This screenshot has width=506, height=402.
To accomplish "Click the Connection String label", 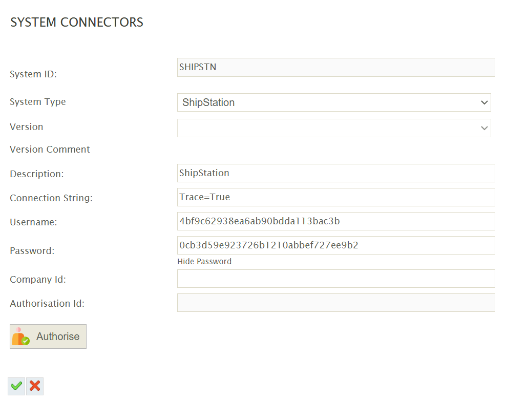I will [x=51, y=198].
